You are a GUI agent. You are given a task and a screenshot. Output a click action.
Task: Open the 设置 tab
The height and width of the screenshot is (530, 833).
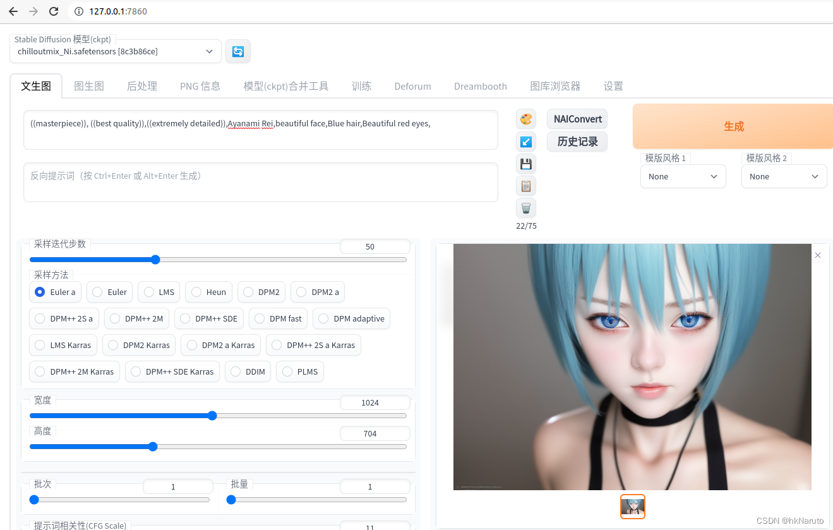[x=613, y=86]
